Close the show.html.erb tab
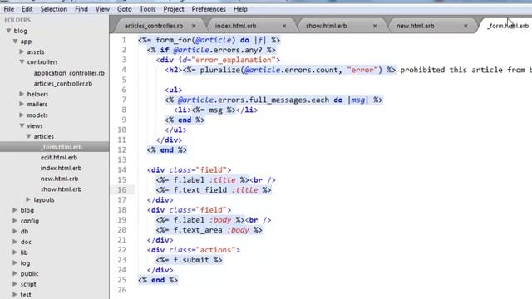 pos(375,26)
